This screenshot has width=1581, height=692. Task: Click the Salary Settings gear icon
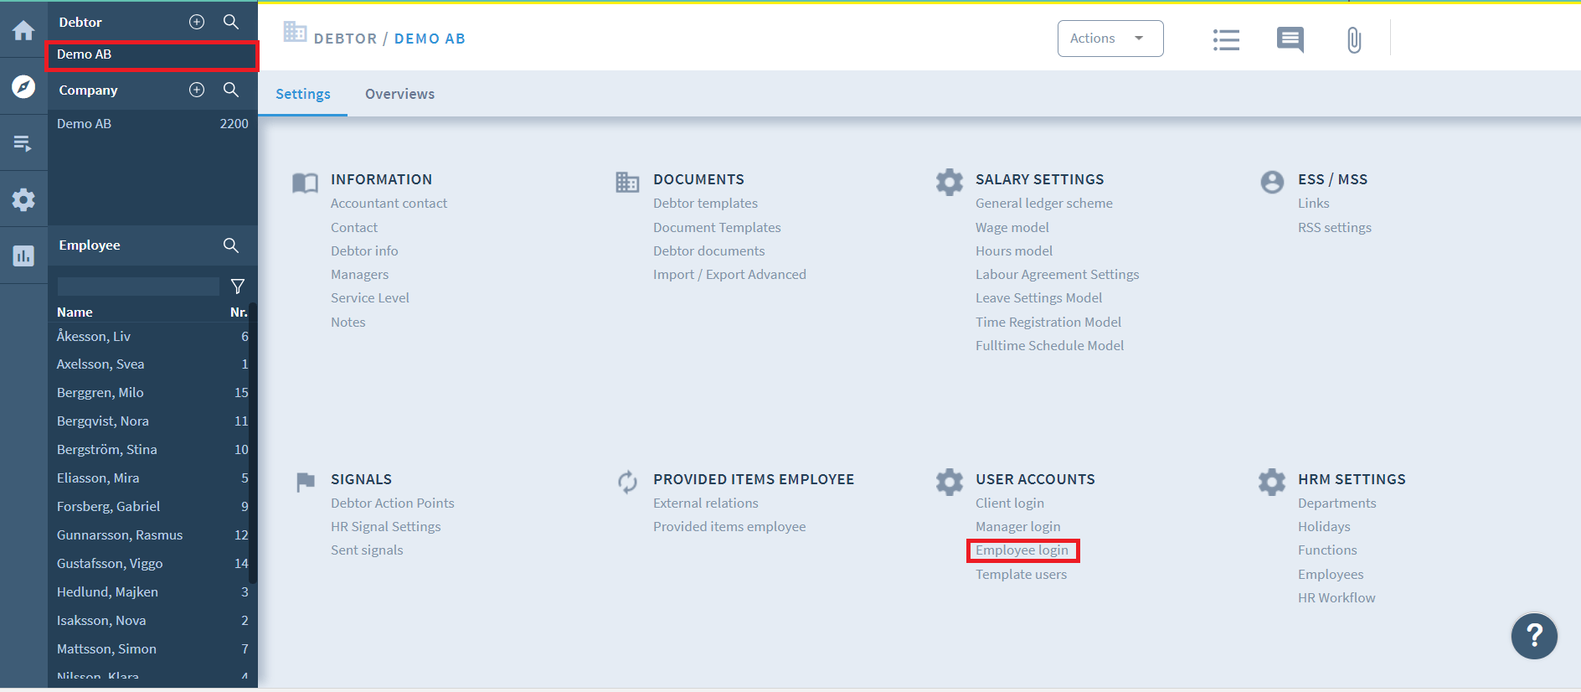[950, 182]
